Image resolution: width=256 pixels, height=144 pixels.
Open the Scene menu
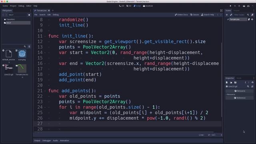click(x=5, y=6)
